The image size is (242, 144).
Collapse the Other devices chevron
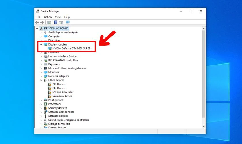pos(41,80)
